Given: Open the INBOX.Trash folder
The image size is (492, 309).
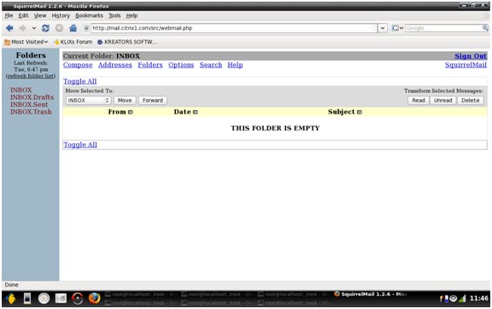Looking at the screenshot, I should (31, 112).
